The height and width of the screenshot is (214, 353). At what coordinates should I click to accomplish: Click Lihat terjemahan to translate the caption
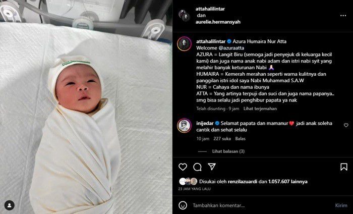[260, 109]
